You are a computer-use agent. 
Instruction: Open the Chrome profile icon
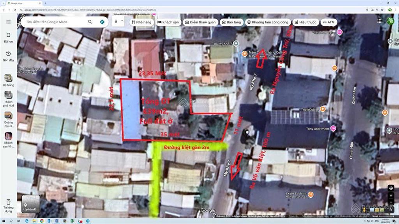tap(390, 10)
